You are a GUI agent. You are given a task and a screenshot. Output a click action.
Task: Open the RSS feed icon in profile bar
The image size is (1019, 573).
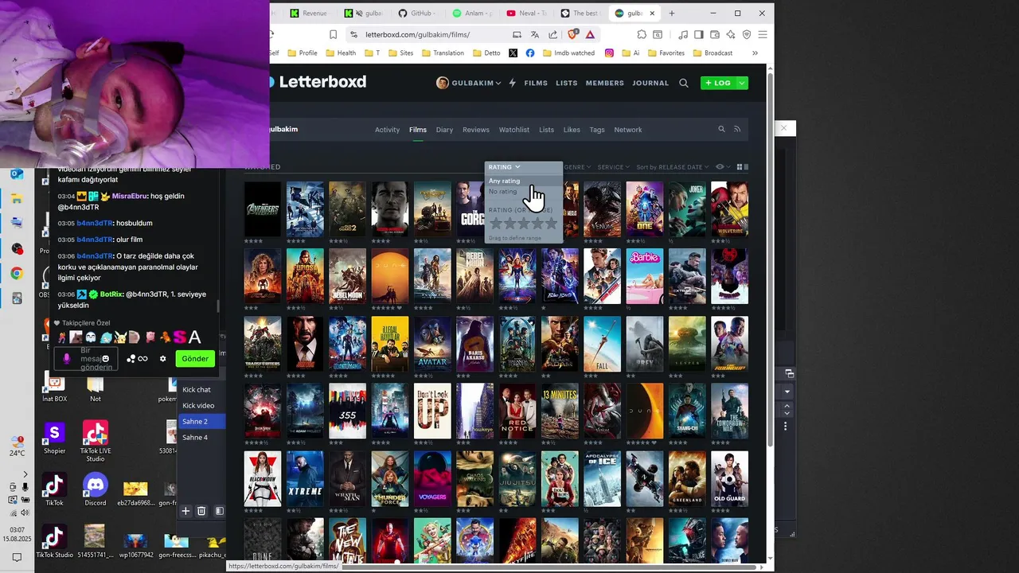737,129
